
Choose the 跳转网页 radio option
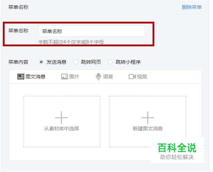(x=76, y=62)
